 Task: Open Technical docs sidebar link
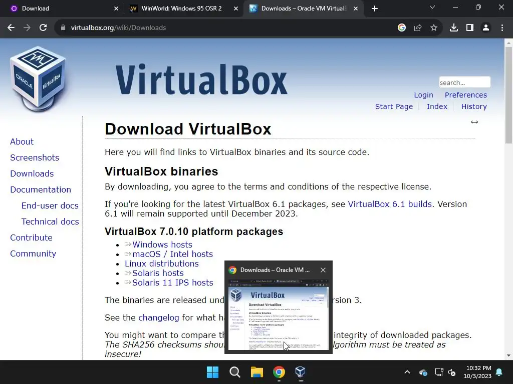(x=50, y=221)
